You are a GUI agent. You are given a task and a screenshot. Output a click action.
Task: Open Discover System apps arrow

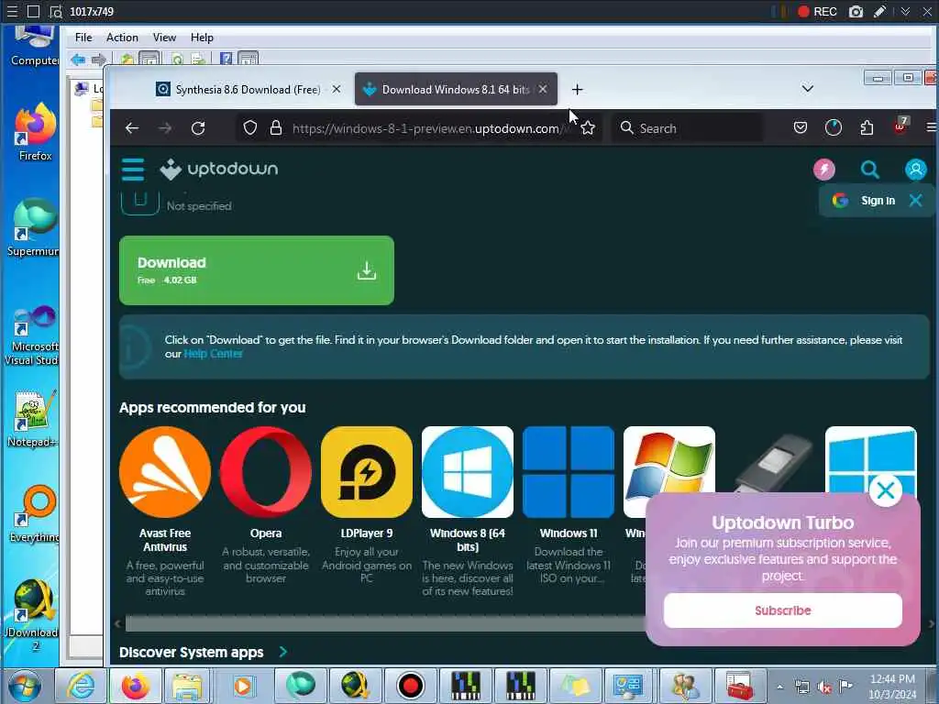[283, 652]
